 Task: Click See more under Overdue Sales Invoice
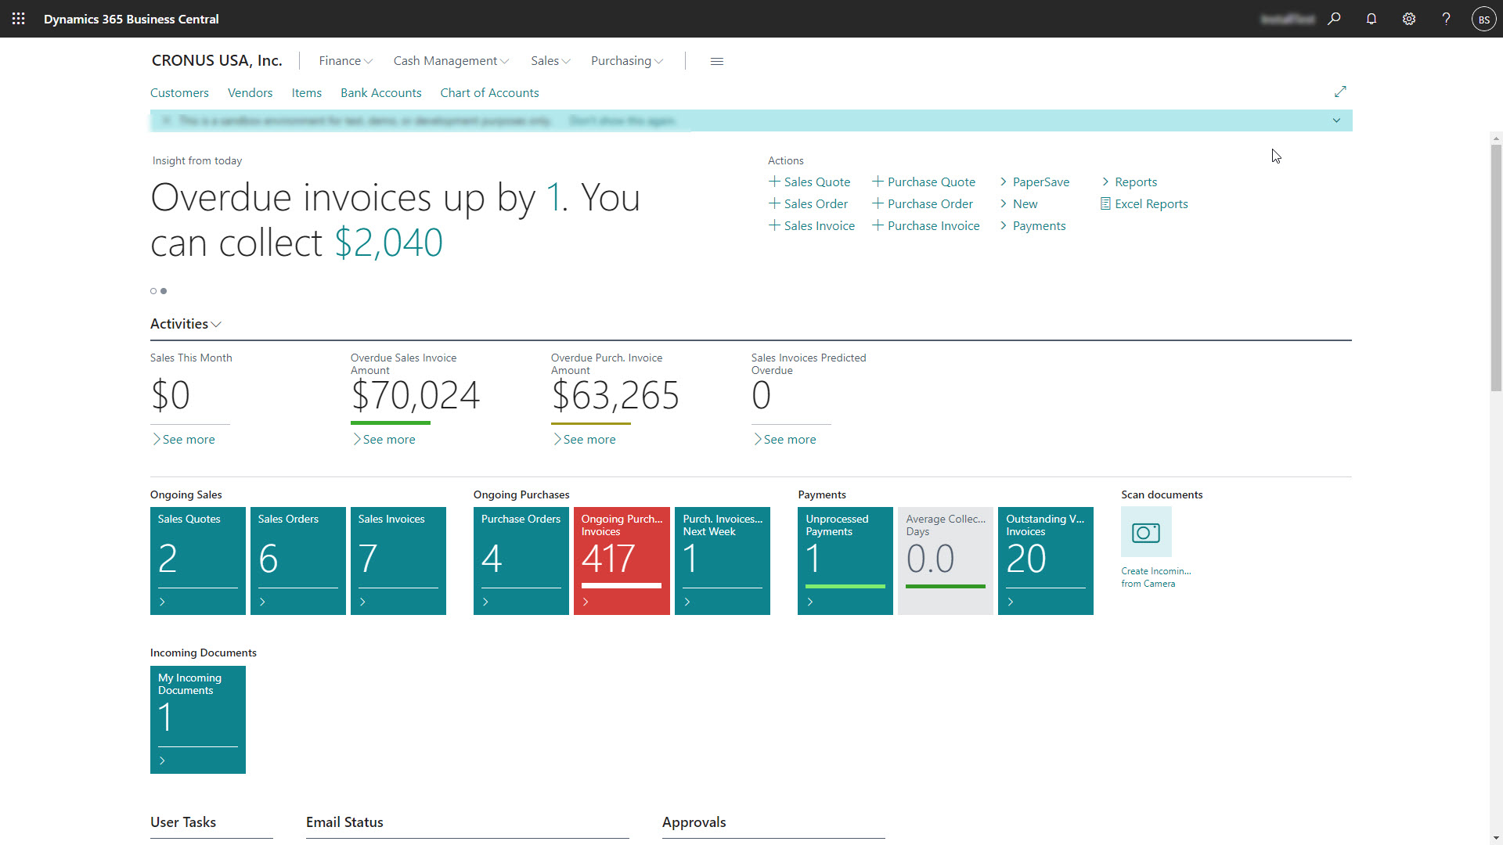pyautogui.click(x=388, y=440)
